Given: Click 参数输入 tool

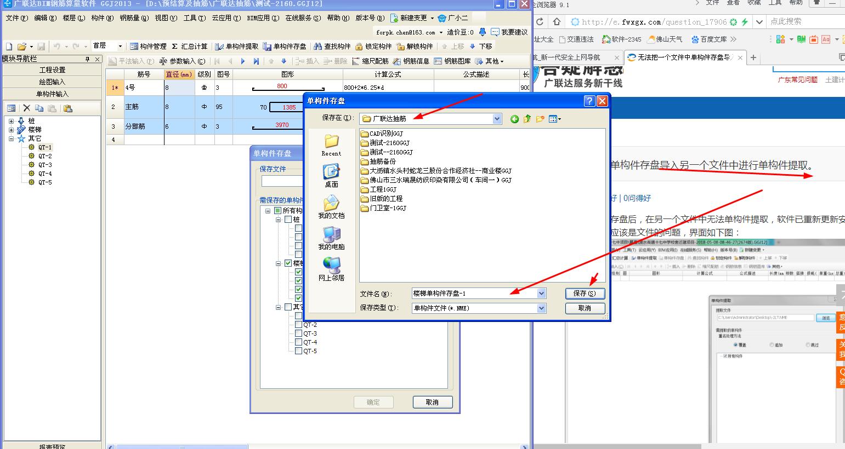Looking at the screenshot, I should 183,61.
